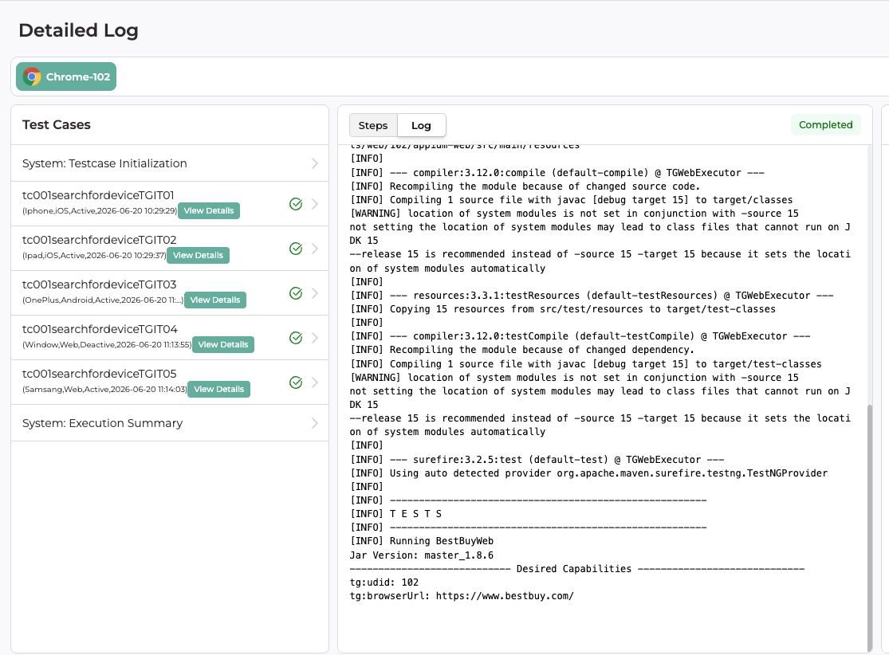Click passed check icon for tc001searchfordeviceTGIT02

point(296,249)
